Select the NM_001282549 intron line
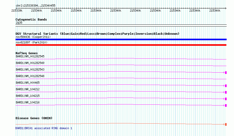The height and width of the screenshot is (136, 234). (x=121, y=65)
